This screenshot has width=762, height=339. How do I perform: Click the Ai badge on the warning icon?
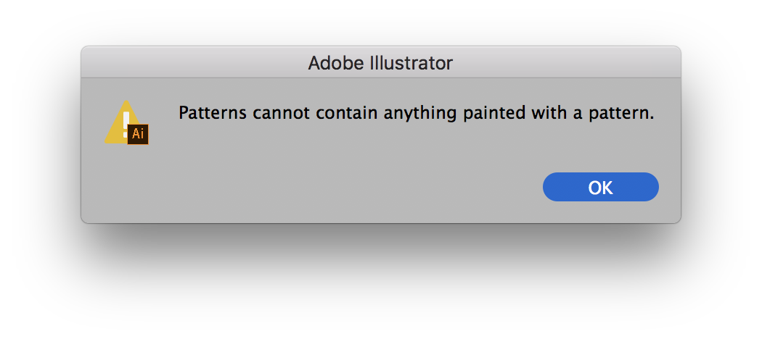pyautogui.click(x=138, y=134)
